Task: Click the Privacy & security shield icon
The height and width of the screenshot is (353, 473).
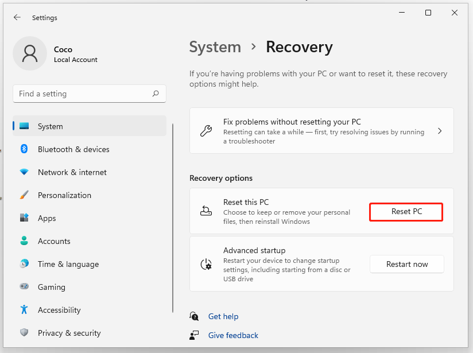Action: click(x=24, y=333)
